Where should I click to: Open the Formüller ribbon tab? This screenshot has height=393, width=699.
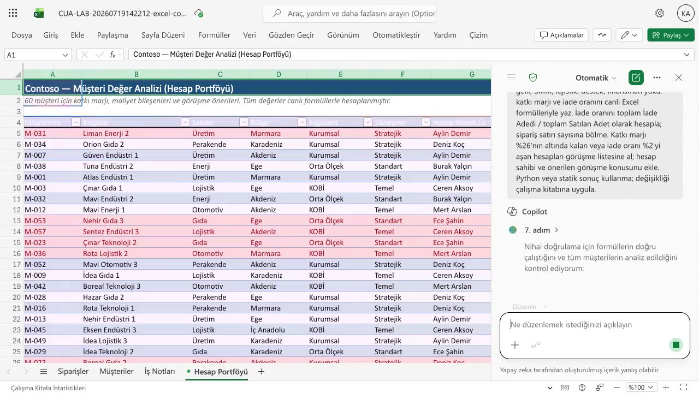point(214,35)
